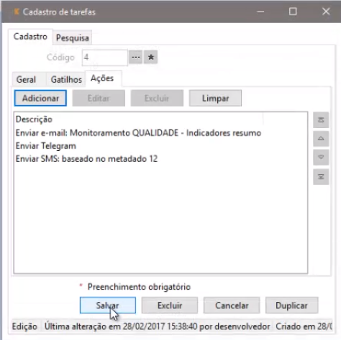Click the move-up arrow icon
This screenshot has height=340, width=341.
(321, 139)
